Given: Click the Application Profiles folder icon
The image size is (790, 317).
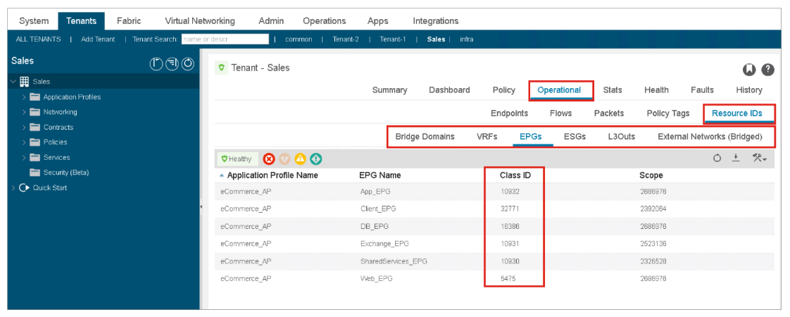Looking at the screenshot, I should (x=35, y=97).
